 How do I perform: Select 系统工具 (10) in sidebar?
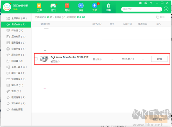coord(16,67)
